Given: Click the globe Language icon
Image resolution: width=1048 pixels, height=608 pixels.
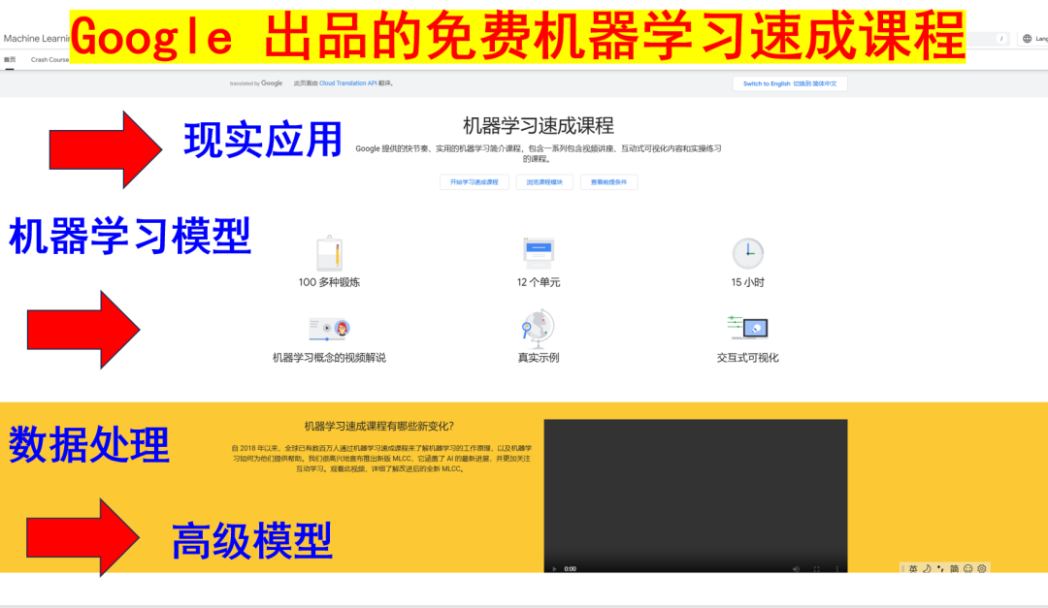Looking at the screenshot, I should pyautogui.click(x=1028, y=39).
